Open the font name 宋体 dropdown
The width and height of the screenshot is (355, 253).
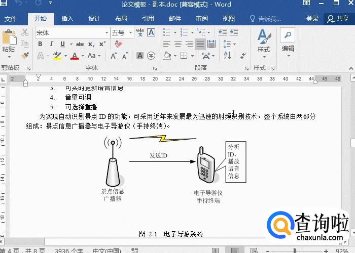(x=106, y=33)
